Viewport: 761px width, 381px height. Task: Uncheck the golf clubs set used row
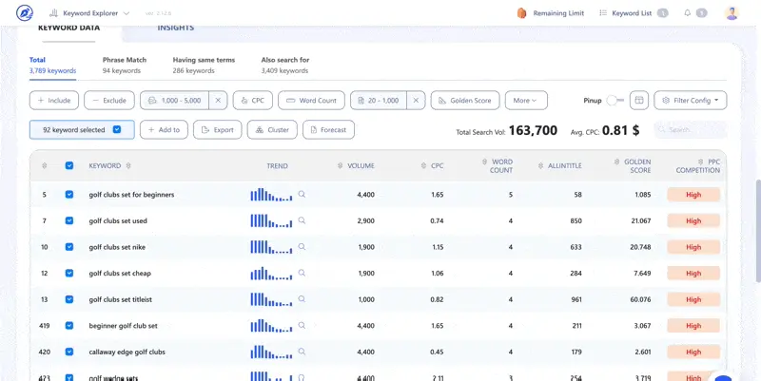tap(69, 220)
